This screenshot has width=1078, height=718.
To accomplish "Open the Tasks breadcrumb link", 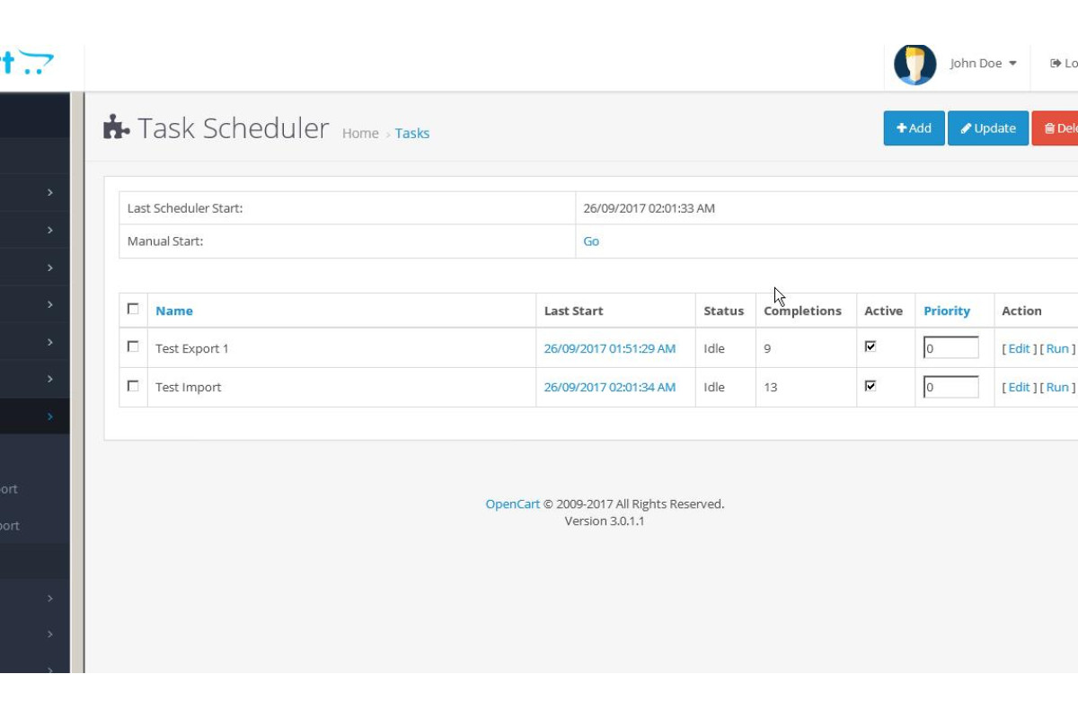I will pyautogui.click(x=412, y=133).
